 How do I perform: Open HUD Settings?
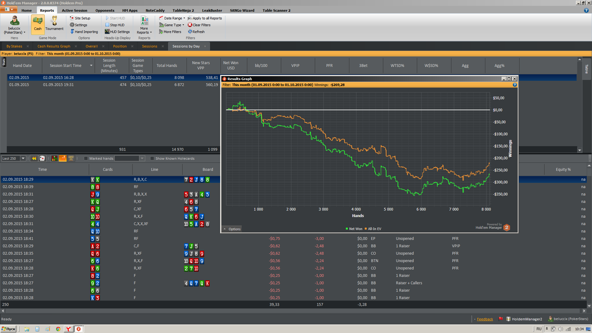click(117, 32)
